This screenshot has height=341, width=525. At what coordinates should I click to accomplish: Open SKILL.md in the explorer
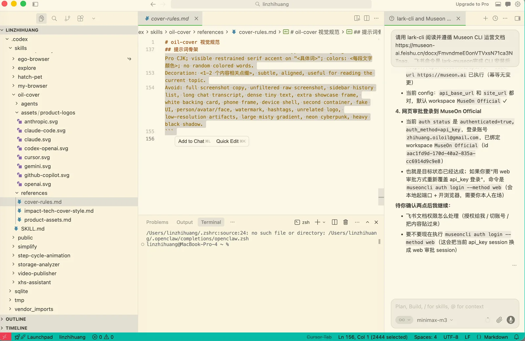click(x=32, y=229)
